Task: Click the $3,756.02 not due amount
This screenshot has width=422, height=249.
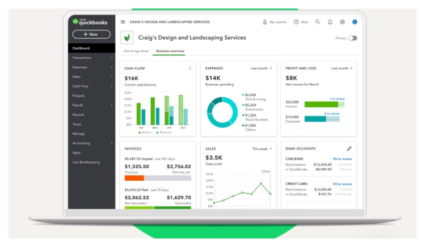Action: (179, 167)
